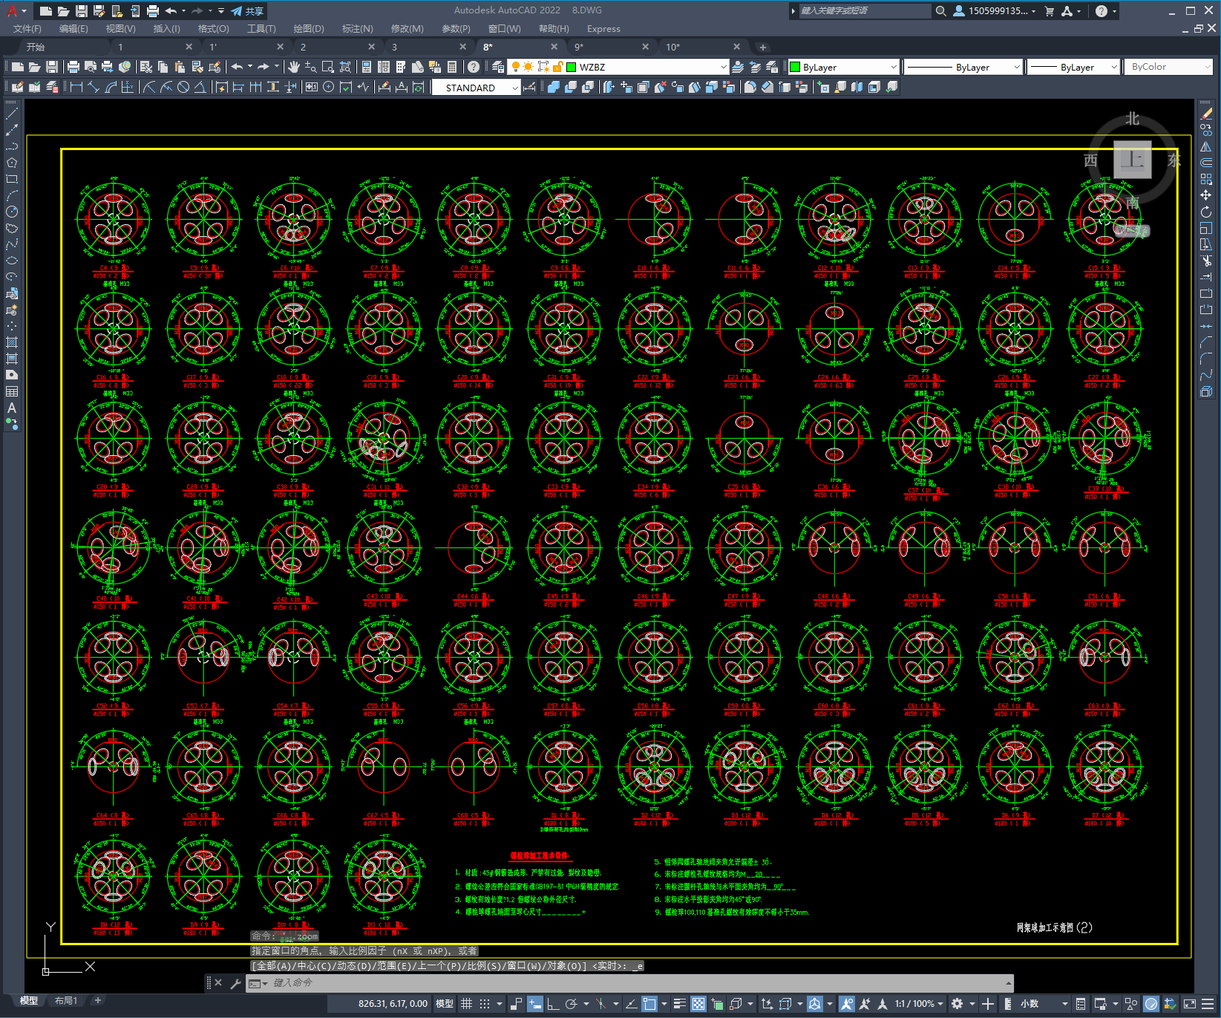Image resolution: width=1221 pixels, height=1018 pixels.
Task: Select the Line tool in the draw toolbar
Action: click(12, 114)
